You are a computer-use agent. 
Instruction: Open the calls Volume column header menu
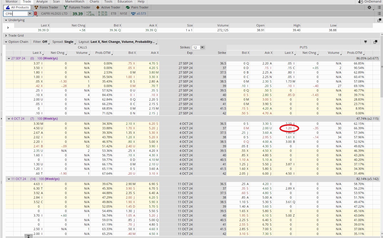89,54
